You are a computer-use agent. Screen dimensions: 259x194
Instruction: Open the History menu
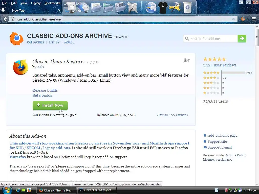point(36,3)
